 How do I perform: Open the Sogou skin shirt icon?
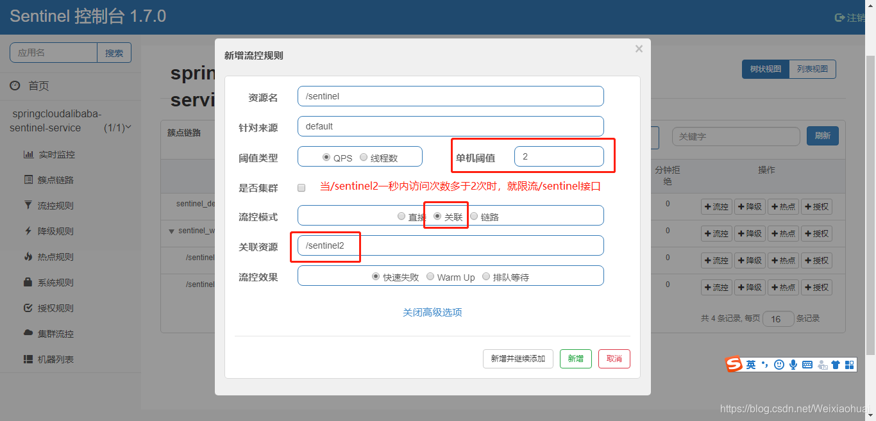click(836, 365)
